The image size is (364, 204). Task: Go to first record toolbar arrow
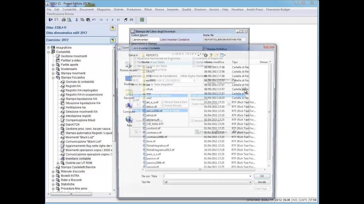click(x=101, y=20)
